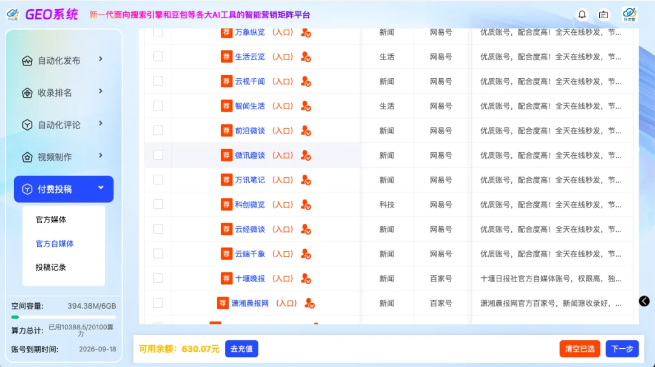Tick the checkbox for 云视千闻 row

pos(158,81)
